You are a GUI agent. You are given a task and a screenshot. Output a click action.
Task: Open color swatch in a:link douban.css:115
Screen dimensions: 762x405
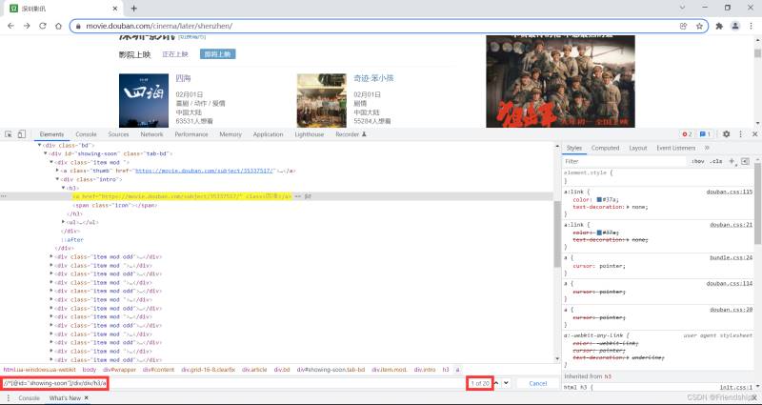tap(599, 200)
